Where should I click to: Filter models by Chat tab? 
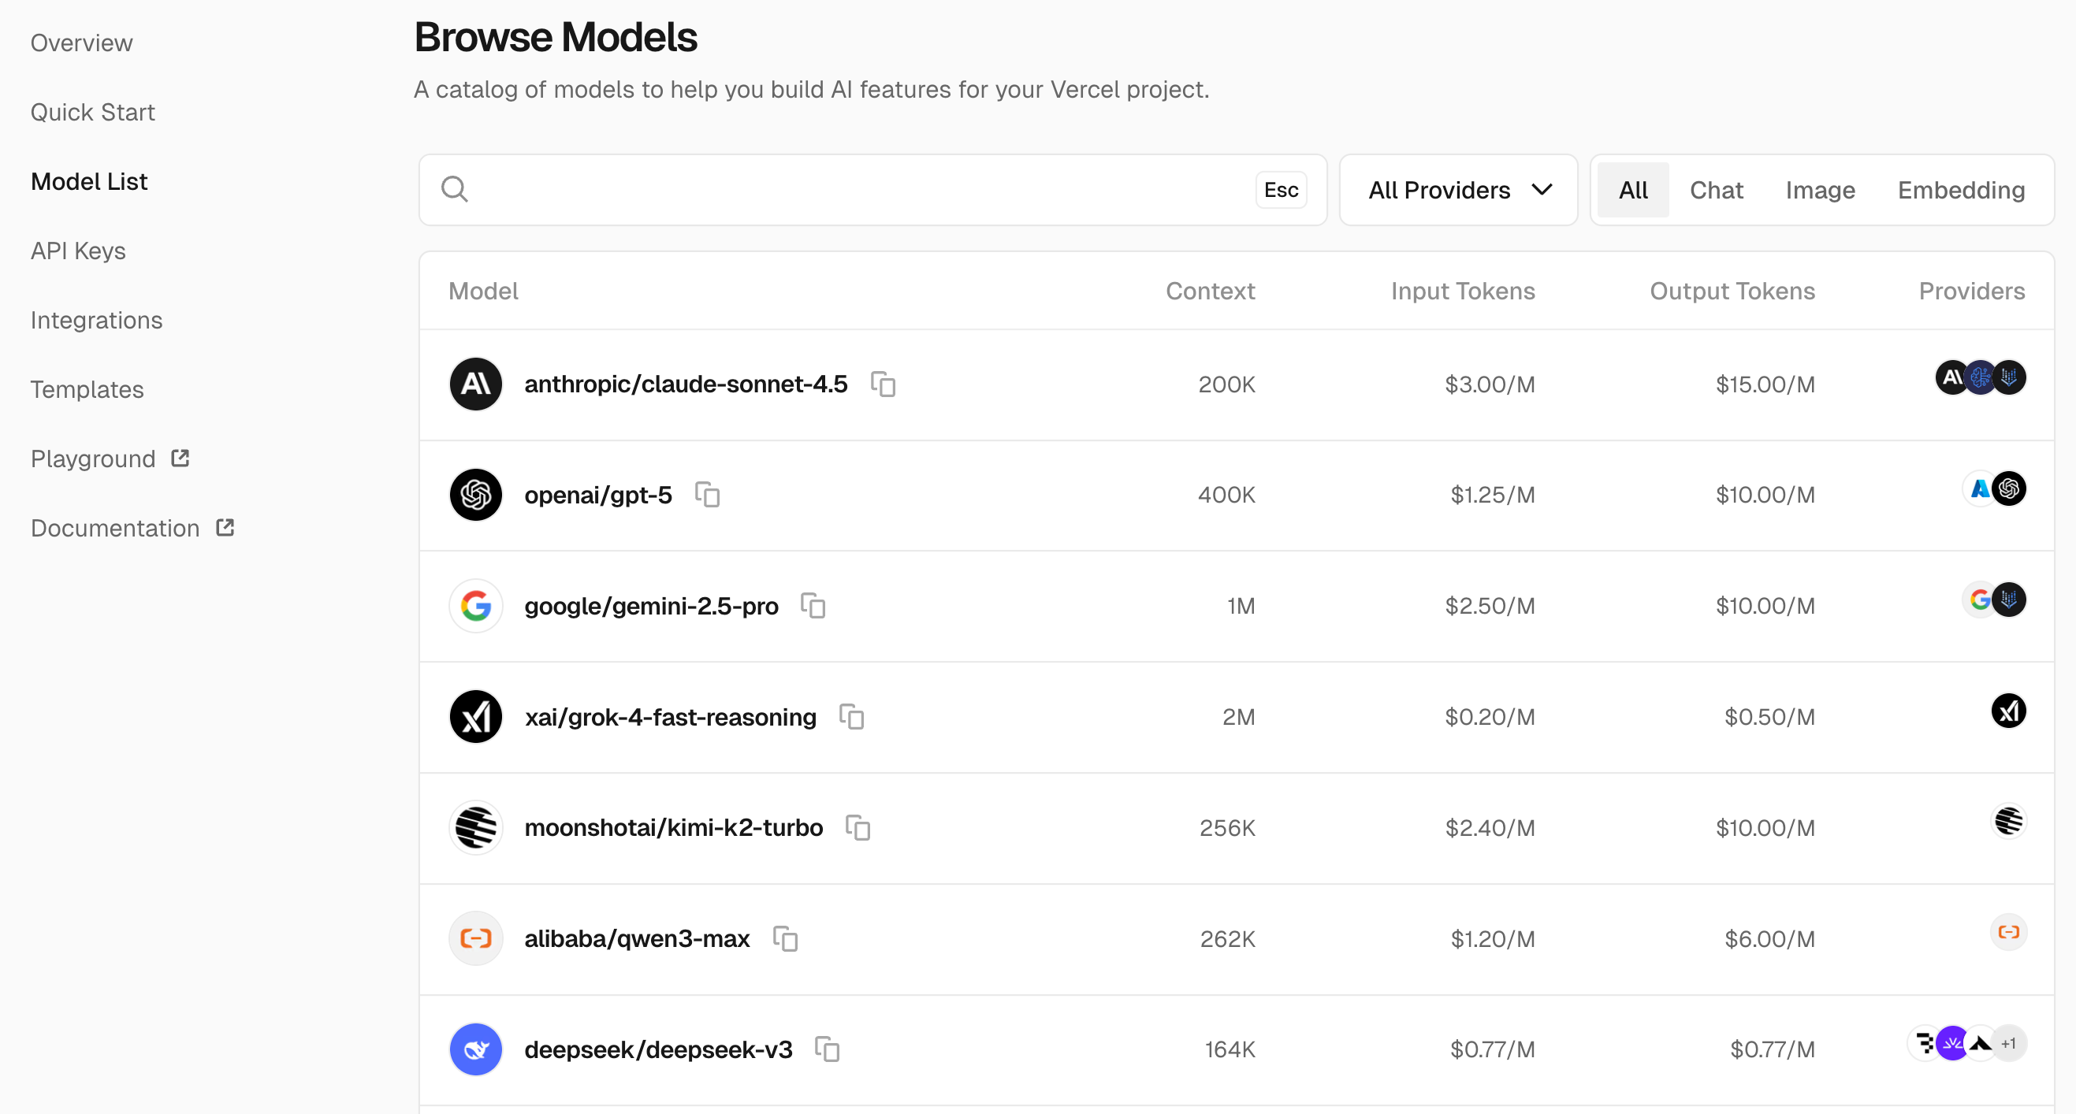coord(1716,190)
